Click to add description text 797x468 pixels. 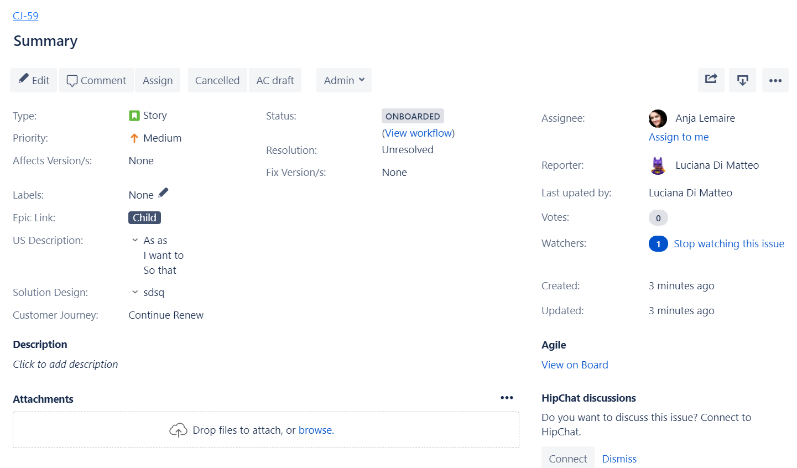tap(65, 365)
